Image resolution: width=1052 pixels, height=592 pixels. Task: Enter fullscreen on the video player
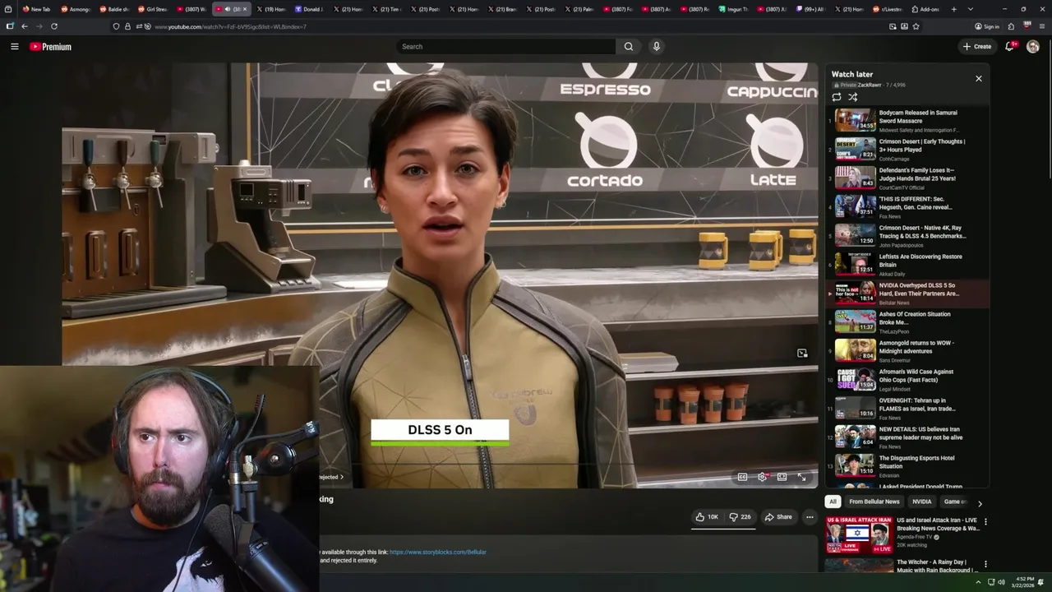click(802, 477)
